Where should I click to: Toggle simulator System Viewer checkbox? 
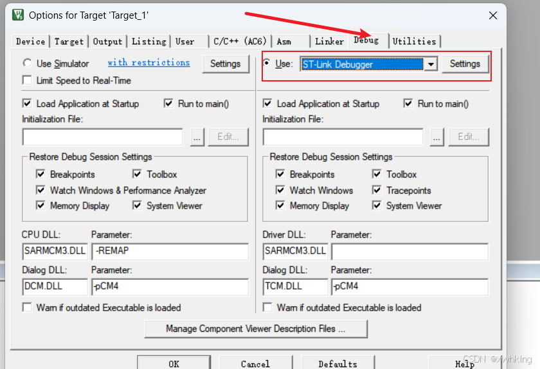137,205
